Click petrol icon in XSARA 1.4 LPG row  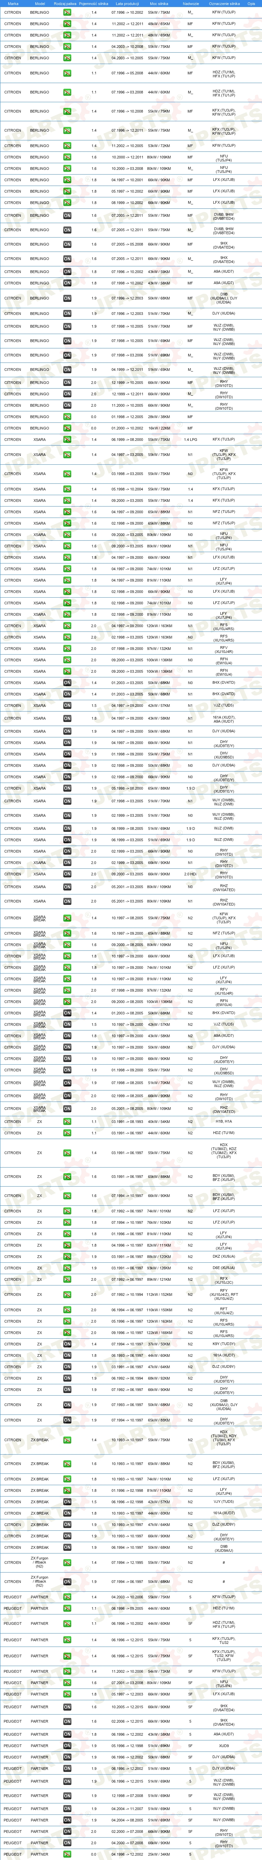click(67, 440)
